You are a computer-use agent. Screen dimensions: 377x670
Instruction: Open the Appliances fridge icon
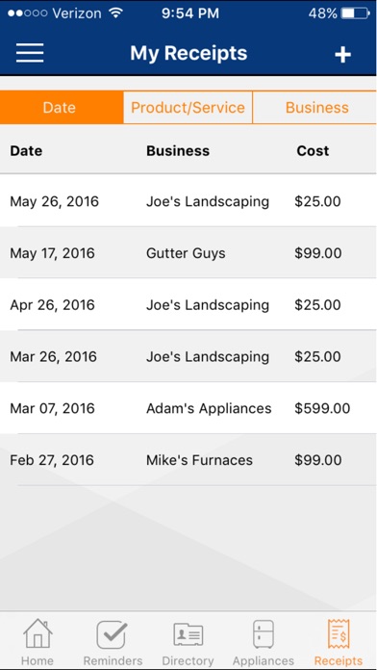coord(264,634)
